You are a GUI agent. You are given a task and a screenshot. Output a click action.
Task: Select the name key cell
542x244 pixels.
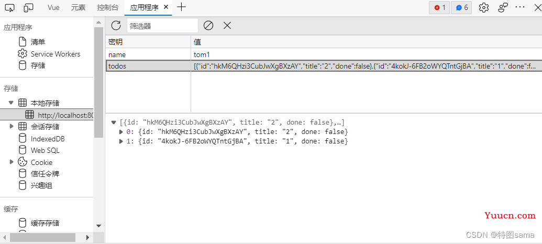click(148, 54)
